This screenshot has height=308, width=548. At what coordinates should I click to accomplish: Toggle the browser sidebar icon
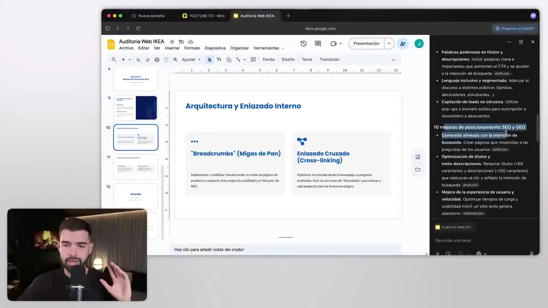pos(108,29)
